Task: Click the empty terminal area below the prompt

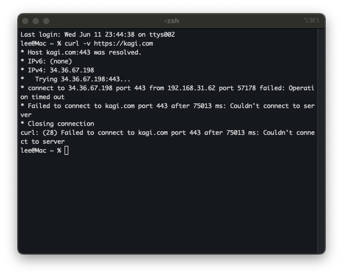Action: (171, 205)
